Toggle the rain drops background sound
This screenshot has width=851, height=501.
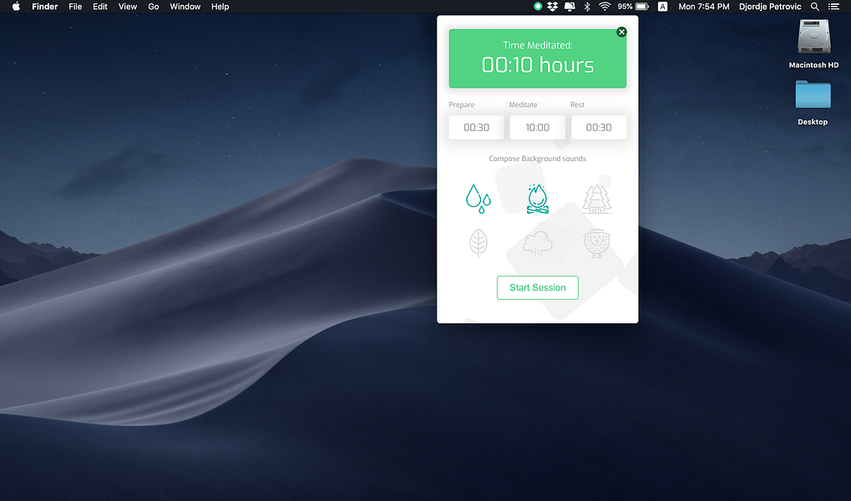click(479, 199)
